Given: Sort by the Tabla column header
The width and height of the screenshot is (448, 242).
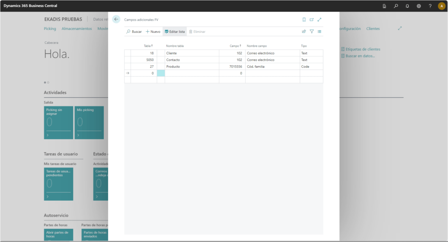Looking at the screenshot, I should point(148,46).
